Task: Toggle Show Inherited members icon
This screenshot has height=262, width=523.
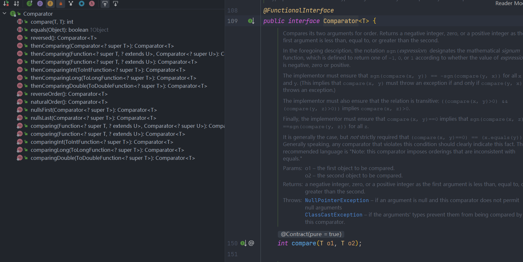Action: point(29,4)
